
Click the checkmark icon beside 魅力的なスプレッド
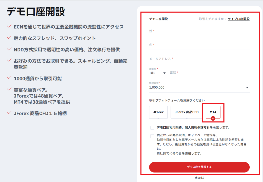(x=9, y=37)
